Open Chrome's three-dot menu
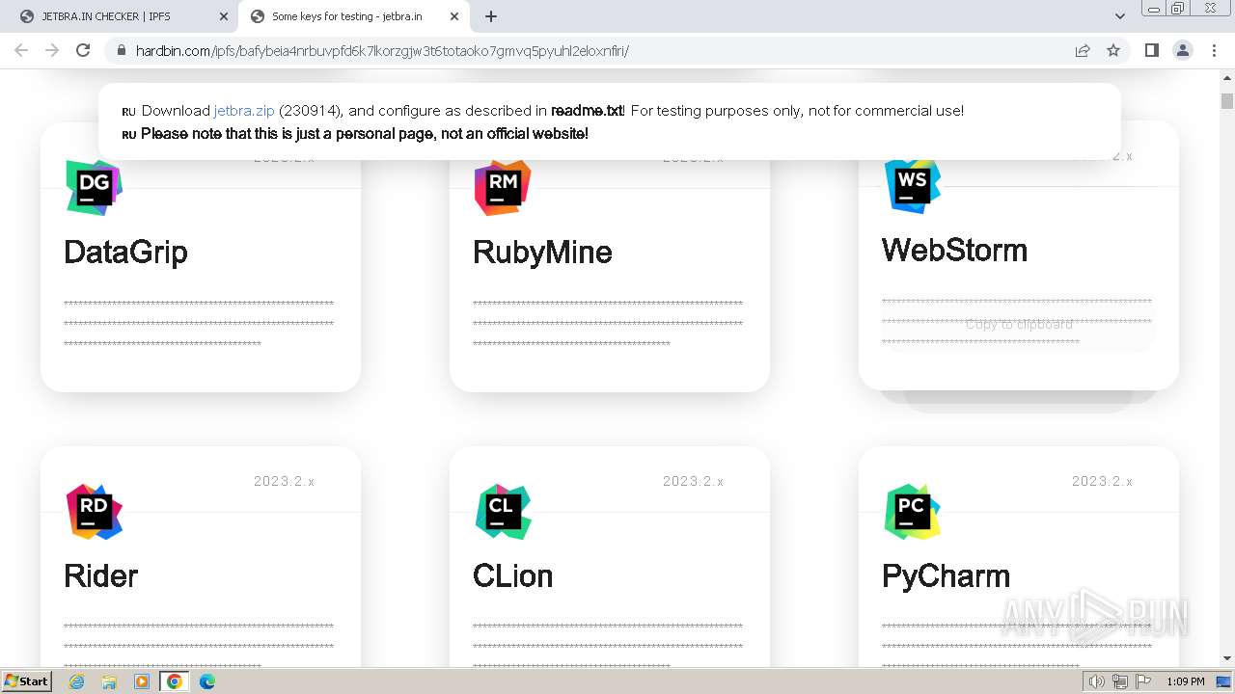The width and height of the screenshot is (1235, 694). click(1214, 50)
